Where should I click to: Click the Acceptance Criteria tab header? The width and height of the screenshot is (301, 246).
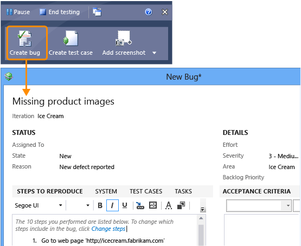coord(257,191)
